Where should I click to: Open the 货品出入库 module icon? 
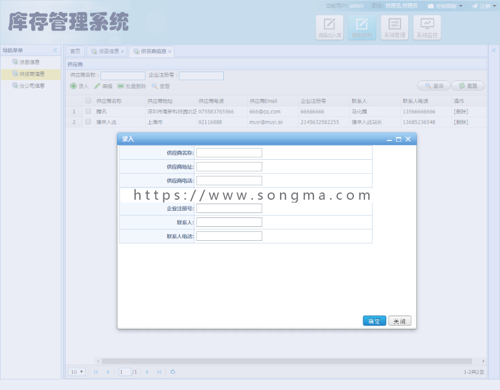click(x=329, y=27)
